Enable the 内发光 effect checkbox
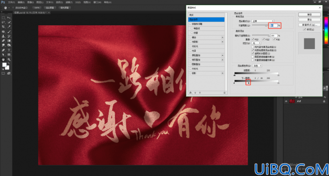Image resolution: width=329 pixels, height=176 pixels. coord(190,46)
